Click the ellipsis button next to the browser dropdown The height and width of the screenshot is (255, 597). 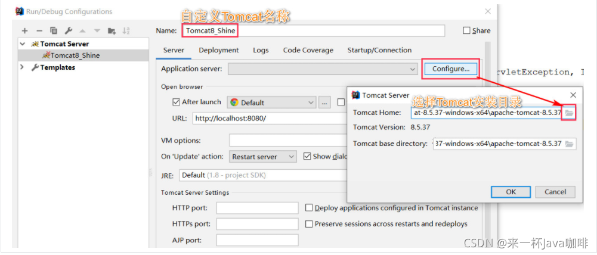click(324, 102)
